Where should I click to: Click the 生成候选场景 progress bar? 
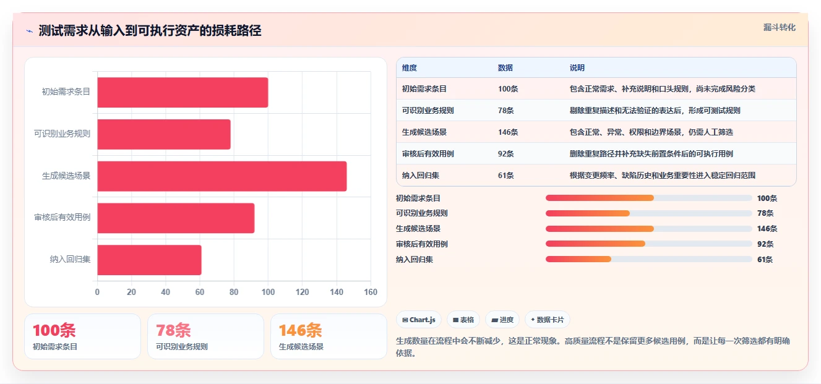[x=649, y=229]
